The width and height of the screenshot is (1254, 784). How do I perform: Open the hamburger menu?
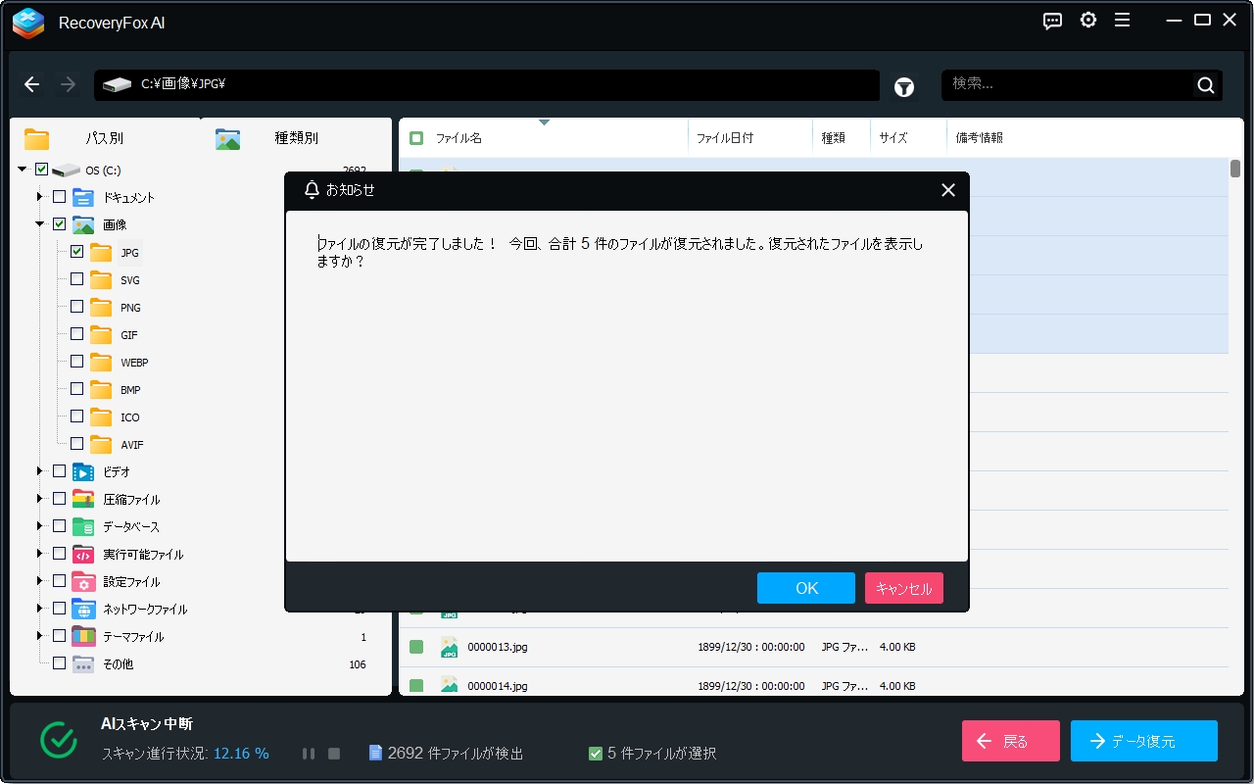pos(1122,20)
